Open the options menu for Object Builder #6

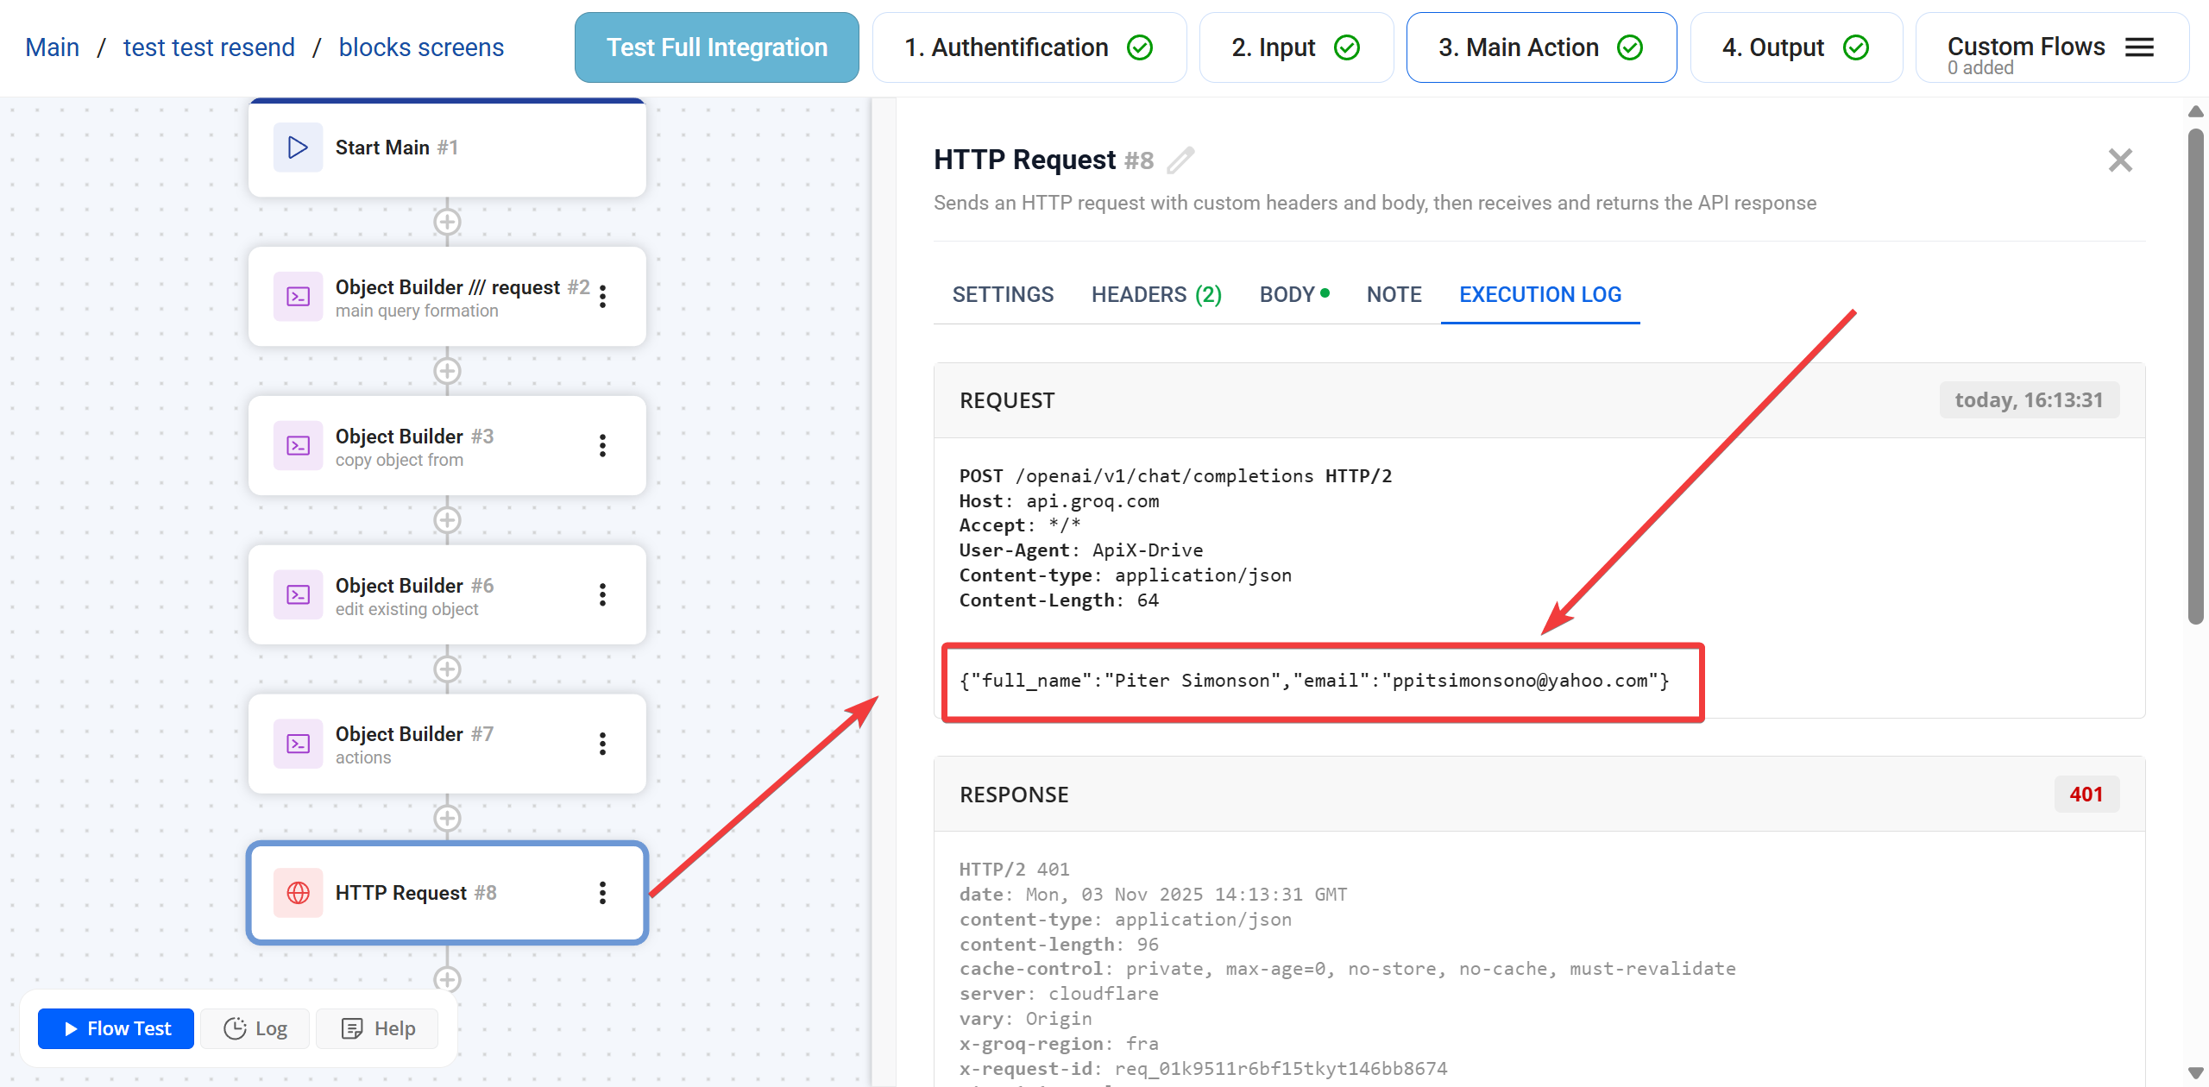point(602,594)
